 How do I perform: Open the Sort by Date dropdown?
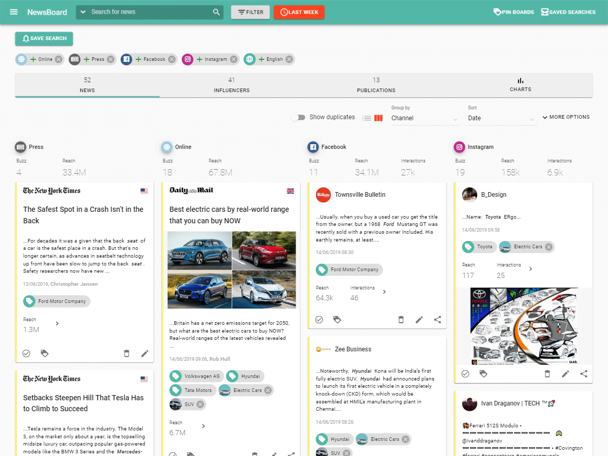(x=501, y=118)
